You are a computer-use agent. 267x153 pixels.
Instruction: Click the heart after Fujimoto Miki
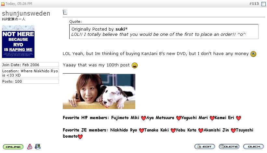pyautogui.click(x=143, y=118)
